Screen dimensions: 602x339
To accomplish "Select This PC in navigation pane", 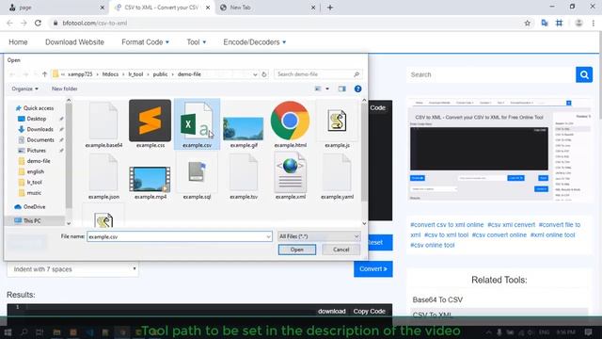I will pos(32,221).
